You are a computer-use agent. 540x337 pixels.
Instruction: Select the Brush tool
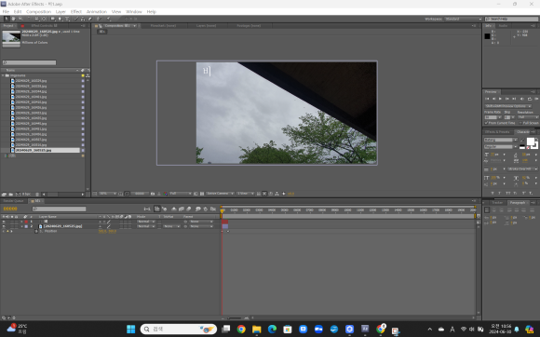[75, 19]
